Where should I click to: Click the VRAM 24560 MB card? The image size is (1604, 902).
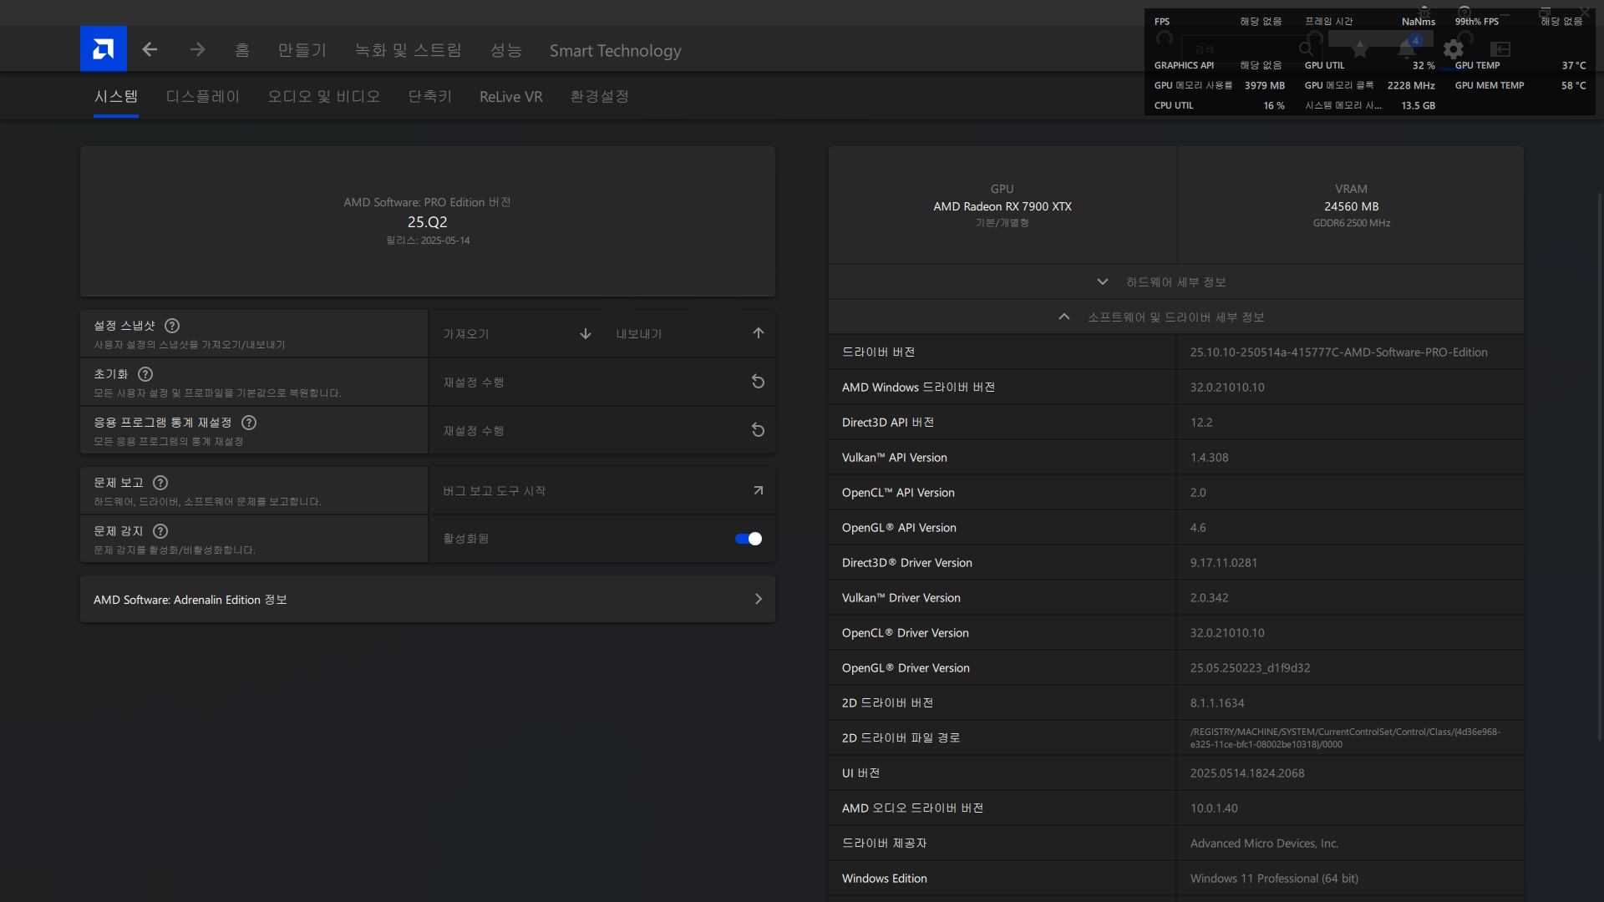click(x=1351, y=205)
